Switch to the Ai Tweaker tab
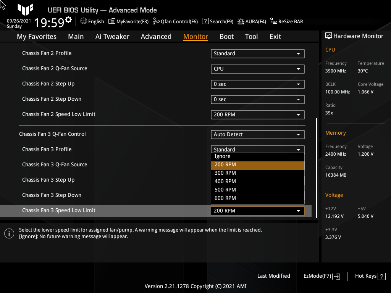 (x=112, y=36)
